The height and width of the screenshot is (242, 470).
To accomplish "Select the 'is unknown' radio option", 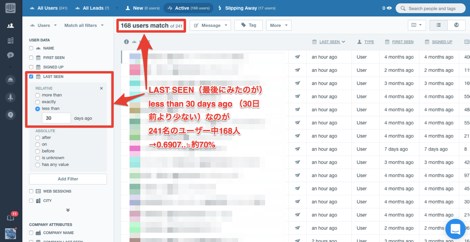I will tap(38, 158).
